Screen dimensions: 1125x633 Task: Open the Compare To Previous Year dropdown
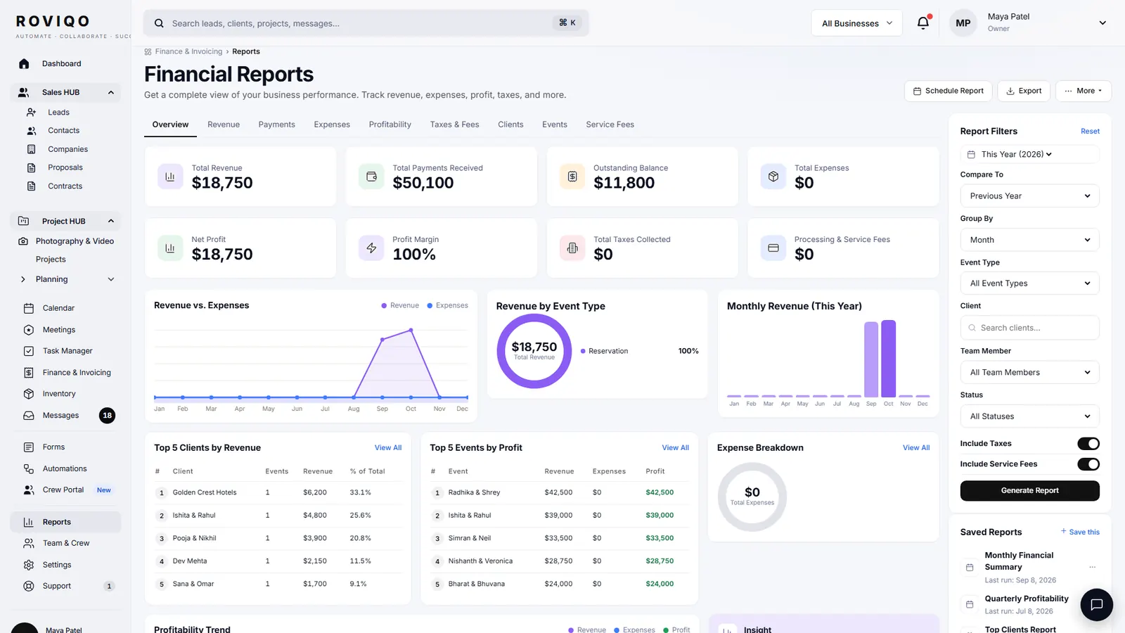[x=1029, y=196]
